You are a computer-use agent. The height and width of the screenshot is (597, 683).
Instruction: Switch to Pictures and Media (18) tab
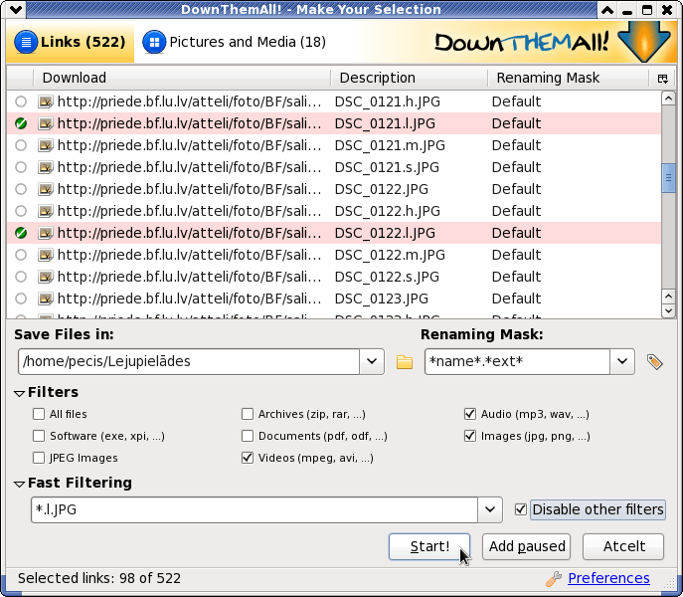coord(235,42)
